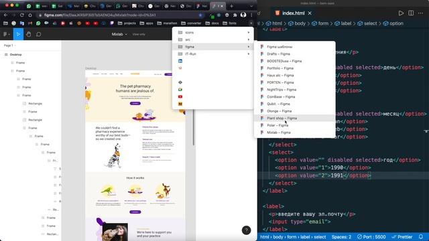Image resolution: width=429 pixels, height=241 pixels.
Task: Split the VS Code editor right
Action: tap(411, 13)
